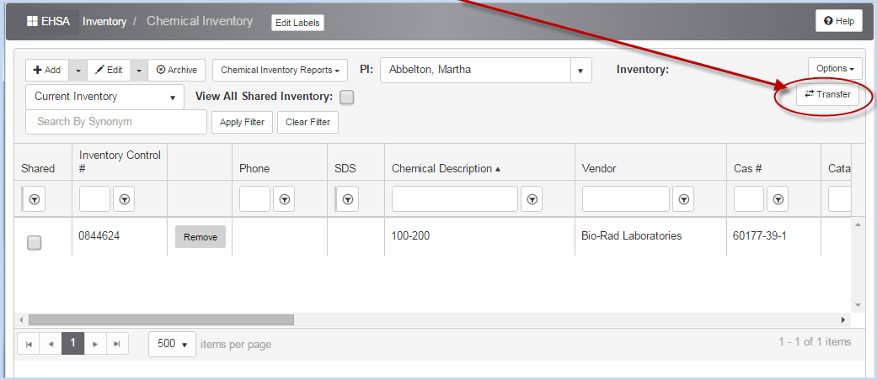The image size is (877, 380).
Task: Click the Edit pencil button
Action: click(109, 71)
